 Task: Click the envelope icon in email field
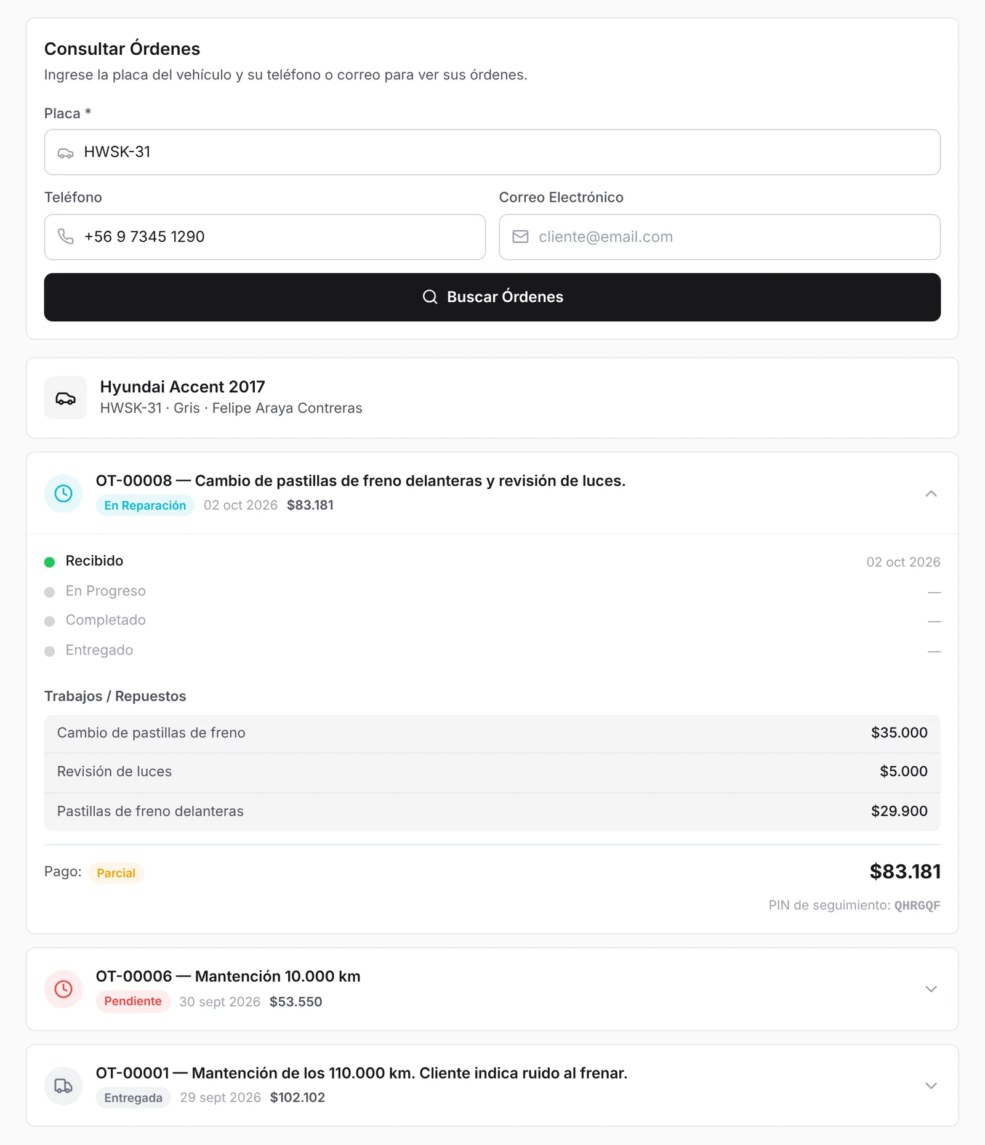520,236
